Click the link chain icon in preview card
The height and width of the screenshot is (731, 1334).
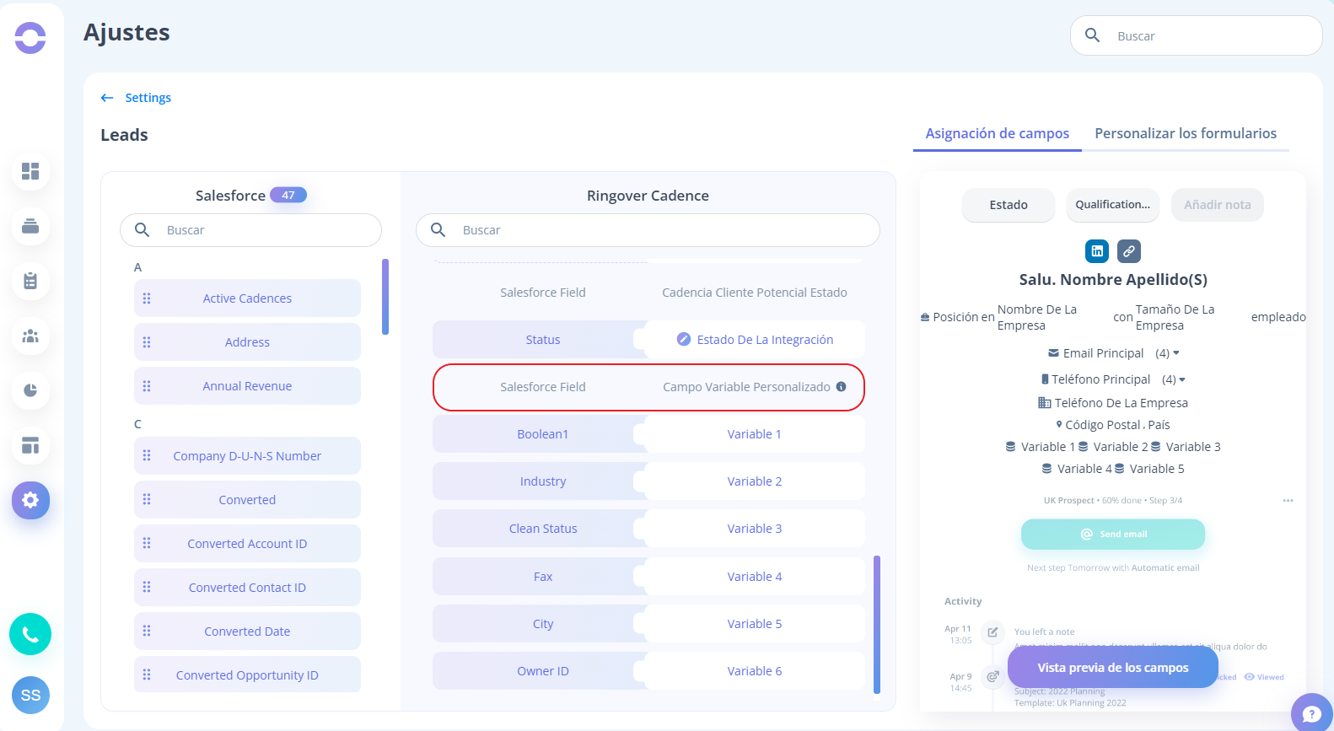pyautogui.click(x=1129, y=250)
